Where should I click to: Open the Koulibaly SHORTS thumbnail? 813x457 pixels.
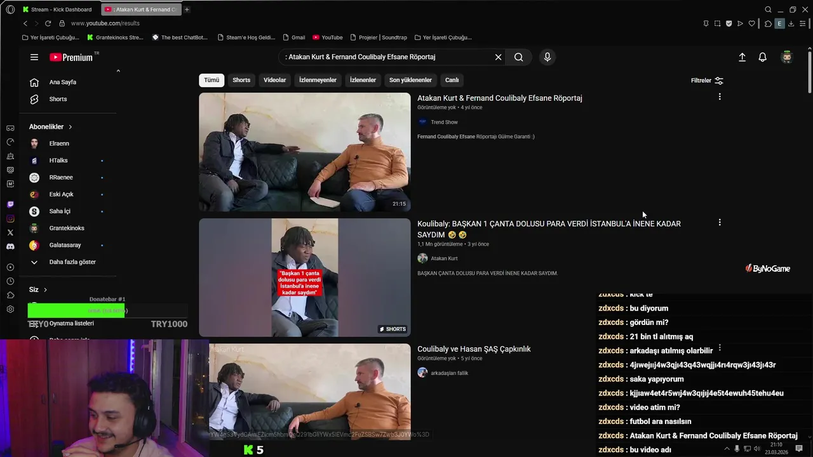pyautogui.click(x=305, y=277)
